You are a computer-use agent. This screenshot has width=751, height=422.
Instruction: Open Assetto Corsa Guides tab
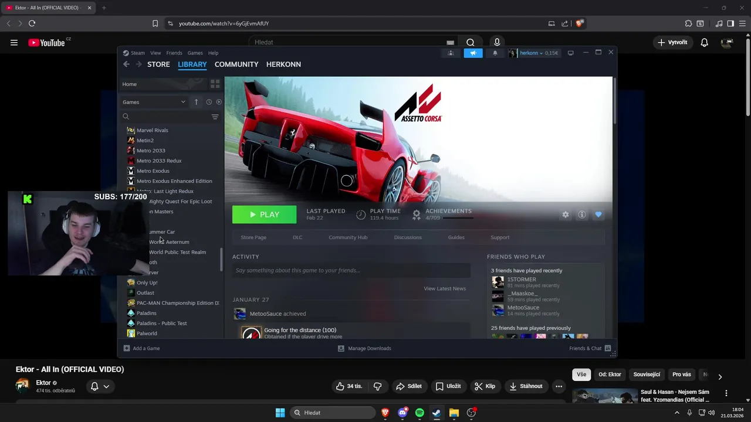coord(456,237)
